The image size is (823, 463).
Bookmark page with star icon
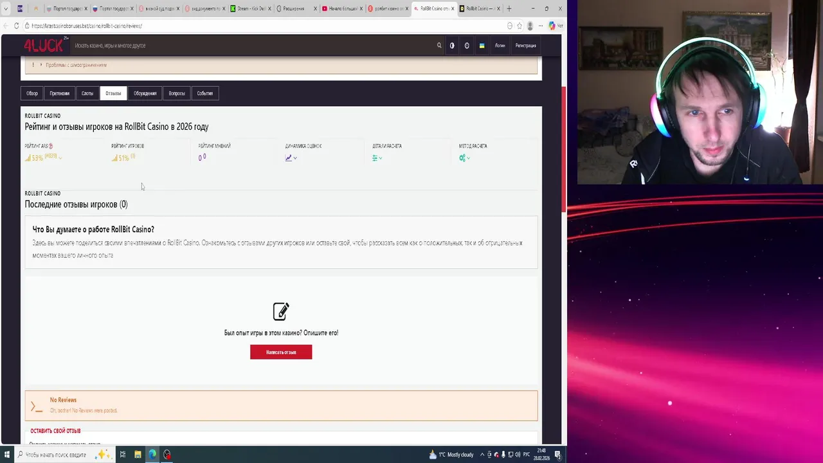click(520, 26)
